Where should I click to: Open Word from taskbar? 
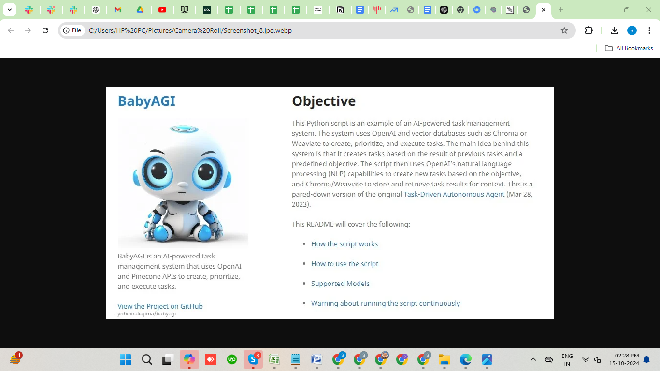[x=316, y=359]
